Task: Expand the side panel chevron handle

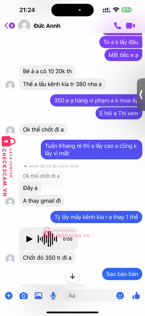Action: tap(141, 94)
